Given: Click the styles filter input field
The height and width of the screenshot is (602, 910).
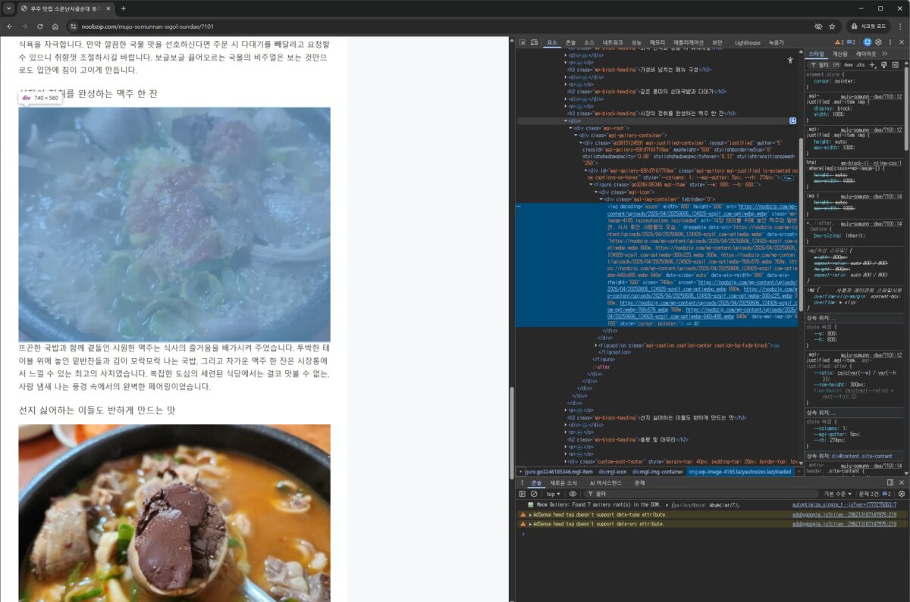Looking at the screenshot, I should tap(823, 65).
